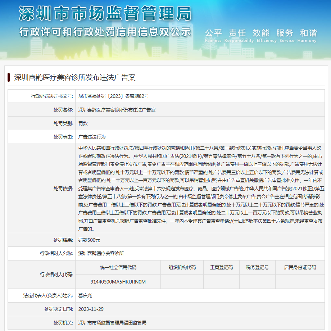Click the 处罚类别 value 罚款

coord(83,123)
